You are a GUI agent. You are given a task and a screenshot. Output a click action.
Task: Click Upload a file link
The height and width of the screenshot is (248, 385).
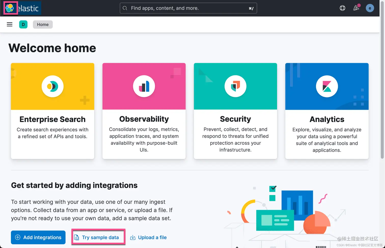tap(152, 237)
